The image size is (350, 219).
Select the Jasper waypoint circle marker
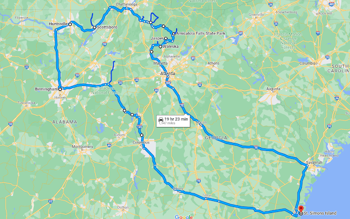point(166,38)
